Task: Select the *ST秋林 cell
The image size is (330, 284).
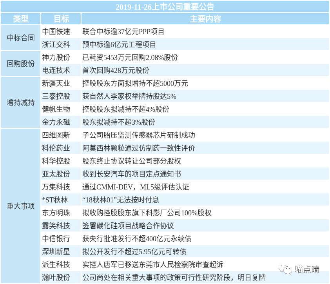Action: click(x=61, y=200)
